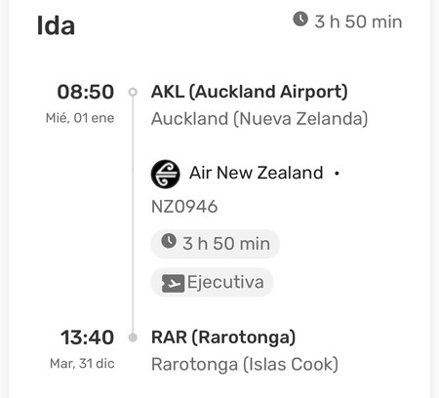Click AKL (Auckland Airport) label

coord(250,92)
